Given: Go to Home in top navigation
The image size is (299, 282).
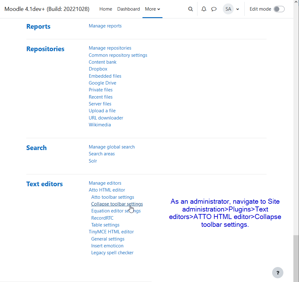Looking at the screenshot, I should tap(106, 9).
